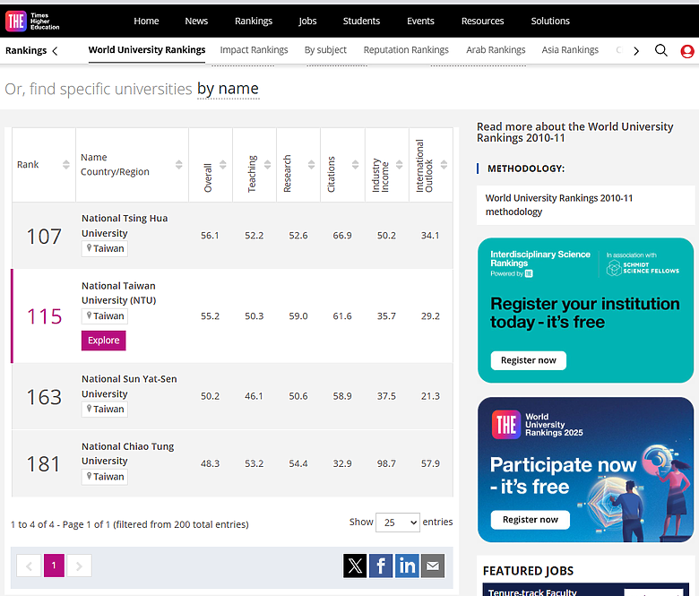The image size is (699, 596).
Task: Click rank number 181
Action: tap(44, 463)
